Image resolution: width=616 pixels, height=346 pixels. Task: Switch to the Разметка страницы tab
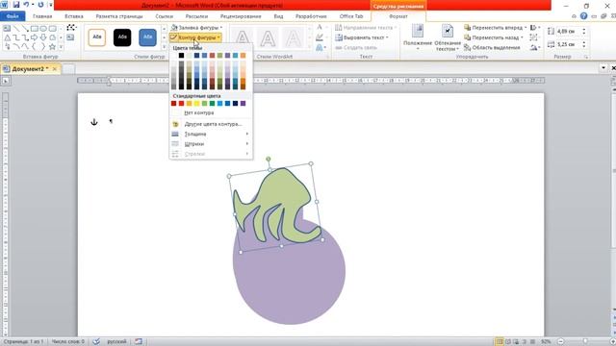coord(119,16)
